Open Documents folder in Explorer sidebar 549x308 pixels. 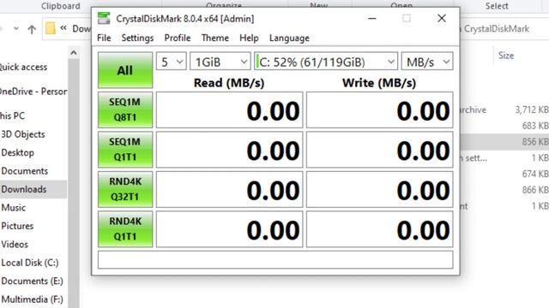click(x=25, y=171)
